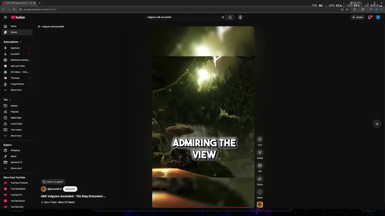This screenshot has width=385, height=216.
Task: Dislike the Short
Action: 260,152
